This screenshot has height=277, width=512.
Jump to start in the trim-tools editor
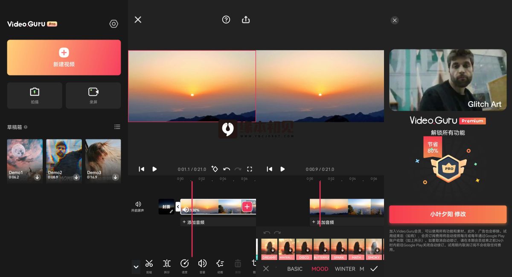[x=141, y=169]
